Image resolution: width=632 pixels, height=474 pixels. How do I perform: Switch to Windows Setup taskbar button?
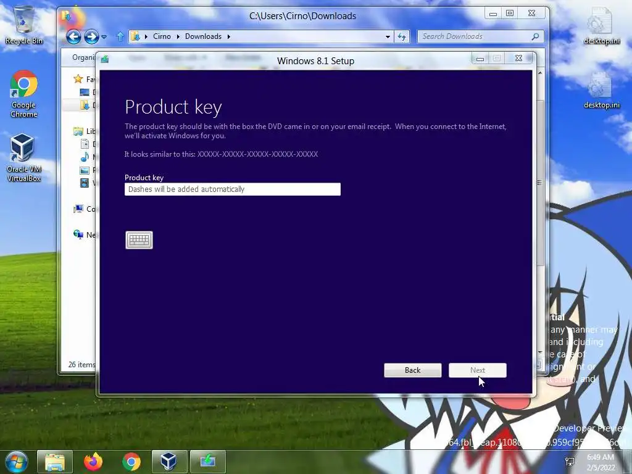[x=207, y=462]
